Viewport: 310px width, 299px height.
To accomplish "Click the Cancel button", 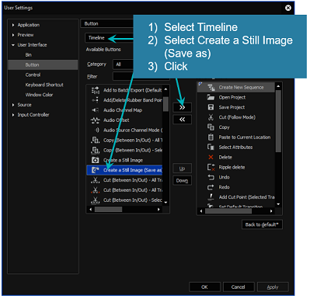I will coord(238,287).
